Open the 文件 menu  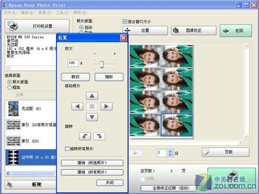pyautogui.click(x=10, y=12)
